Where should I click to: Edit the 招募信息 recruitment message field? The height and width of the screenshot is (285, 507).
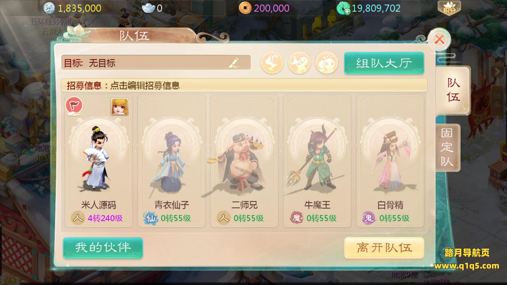point(244,85)
